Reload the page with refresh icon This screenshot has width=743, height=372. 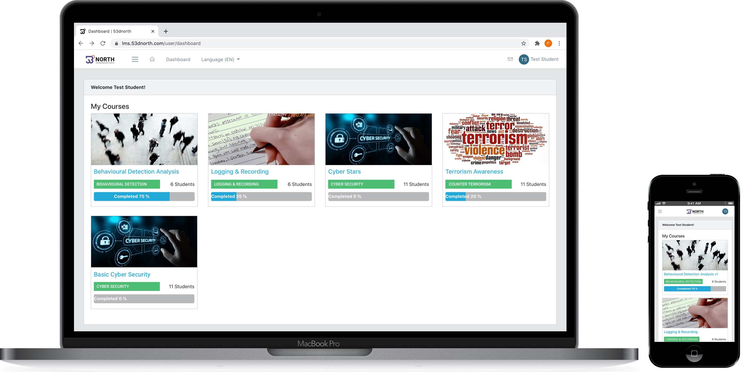click(x=103, y=43)
